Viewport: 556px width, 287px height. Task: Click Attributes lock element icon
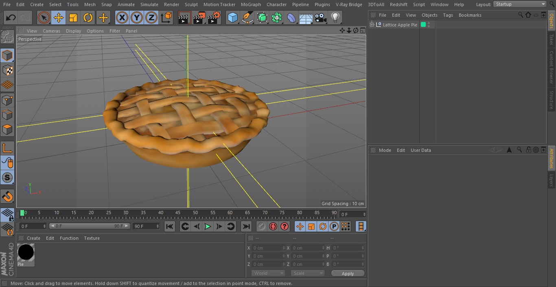click(528, 150)
